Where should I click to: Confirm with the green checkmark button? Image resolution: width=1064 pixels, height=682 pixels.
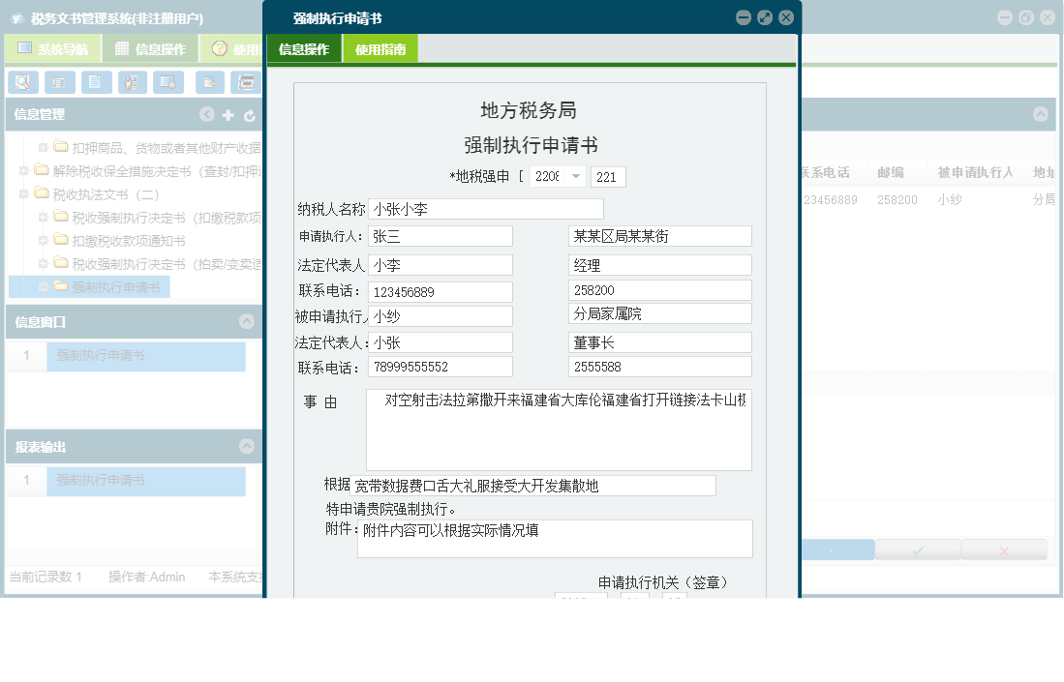tap(916, 549)
